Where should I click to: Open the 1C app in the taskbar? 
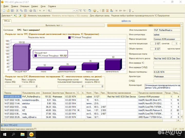point(32,134)
